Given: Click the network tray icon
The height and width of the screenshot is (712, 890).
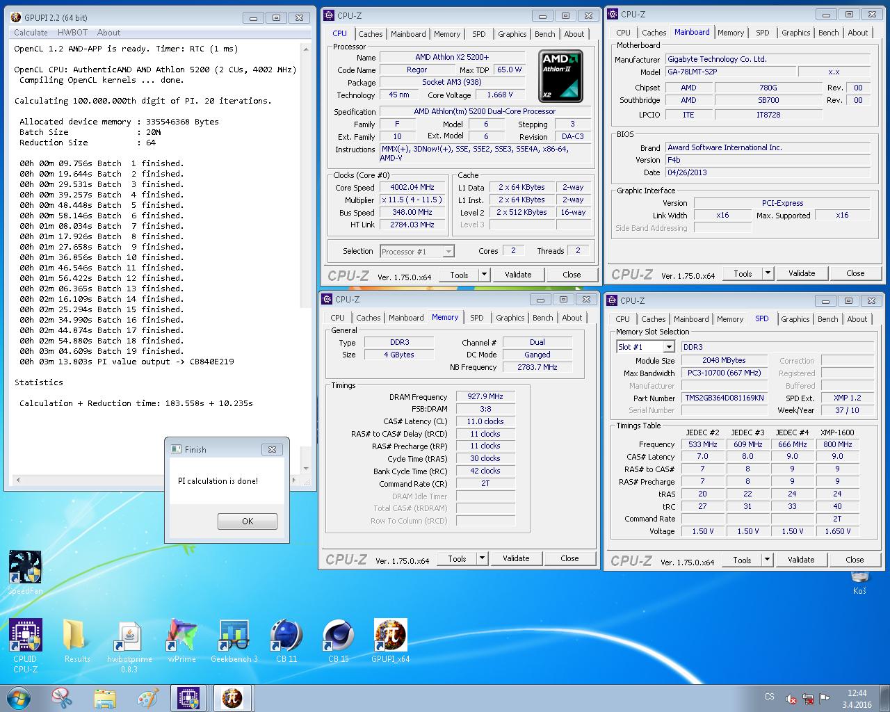Looking at the screenshot, I should click(x=808, y=698).
